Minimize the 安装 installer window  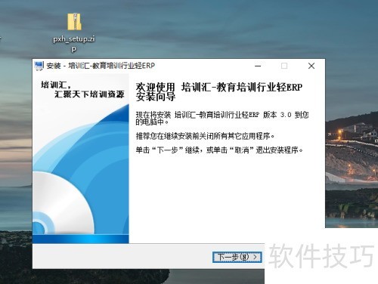tap(258, 66)
